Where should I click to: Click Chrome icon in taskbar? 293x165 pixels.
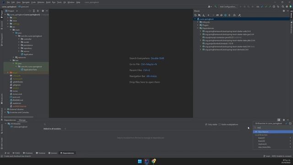click(154, 161)
